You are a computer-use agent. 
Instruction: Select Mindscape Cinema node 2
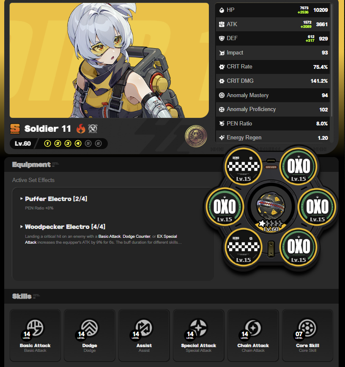pos(57,144)
